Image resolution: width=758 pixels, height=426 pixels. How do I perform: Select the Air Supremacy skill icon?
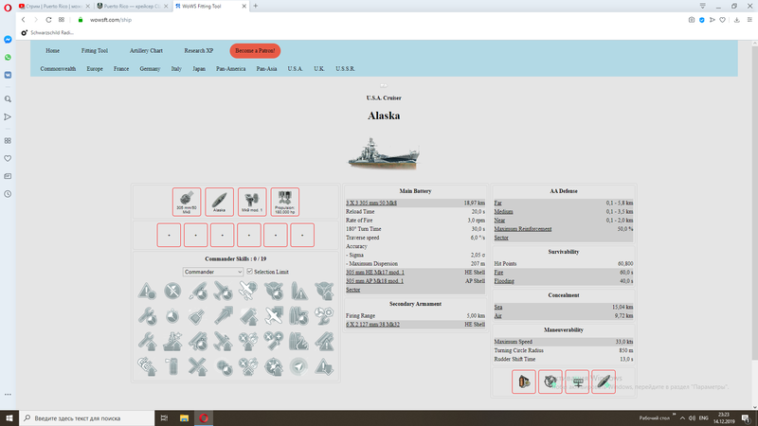pos(223,291)
